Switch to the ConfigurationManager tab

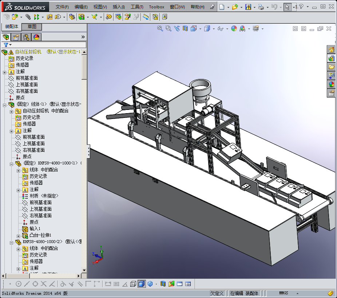(27, 37)
